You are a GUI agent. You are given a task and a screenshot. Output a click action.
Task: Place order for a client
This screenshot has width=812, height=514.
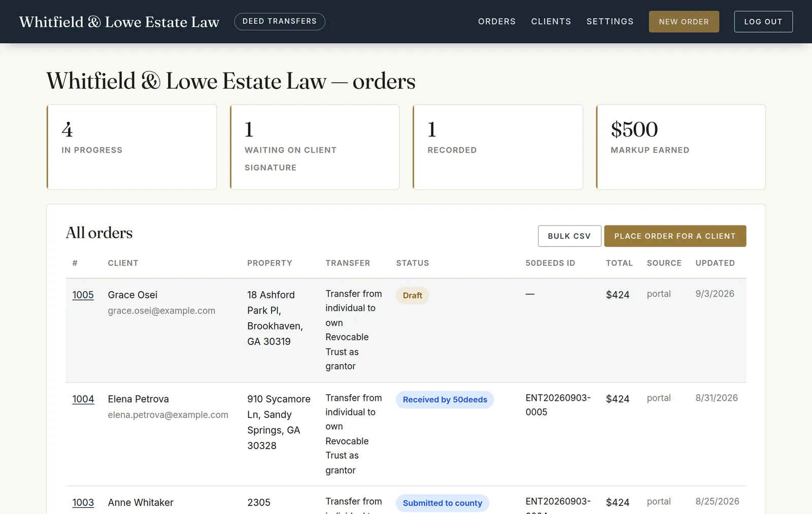675,236
